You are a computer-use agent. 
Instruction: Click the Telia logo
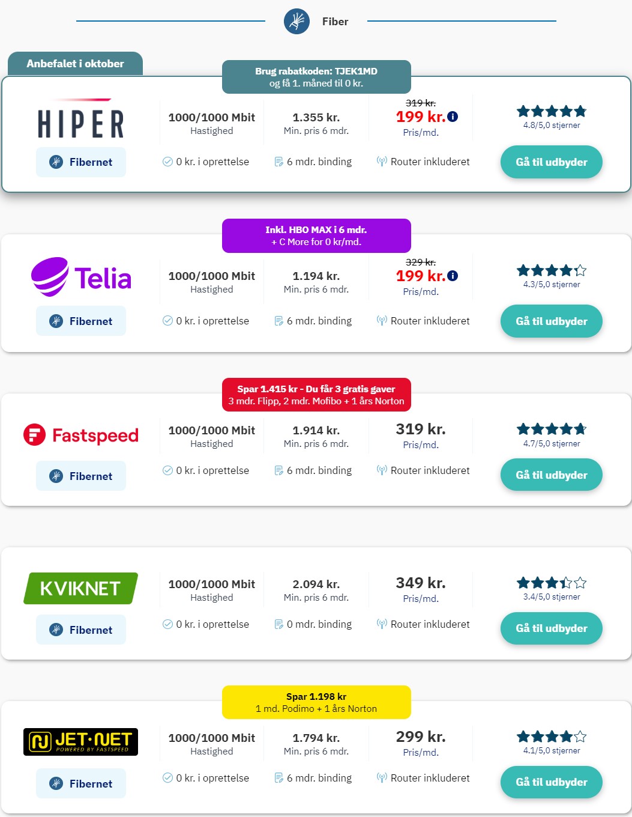tap(81, 277)
